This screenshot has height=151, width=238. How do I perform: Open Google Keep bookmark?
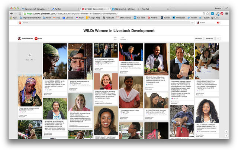(93, 18)
